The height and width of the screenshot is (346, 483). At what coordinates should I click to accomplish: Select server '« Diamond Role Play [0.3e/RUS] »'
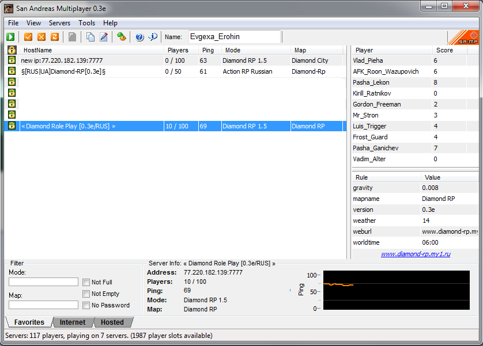point(175,126)
